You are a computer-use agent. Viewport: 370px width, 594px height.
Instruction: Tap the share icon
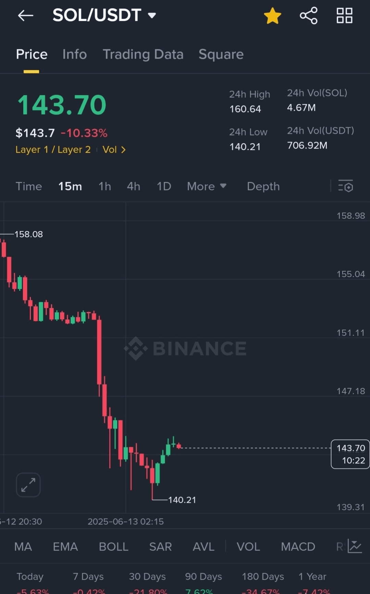309,16
